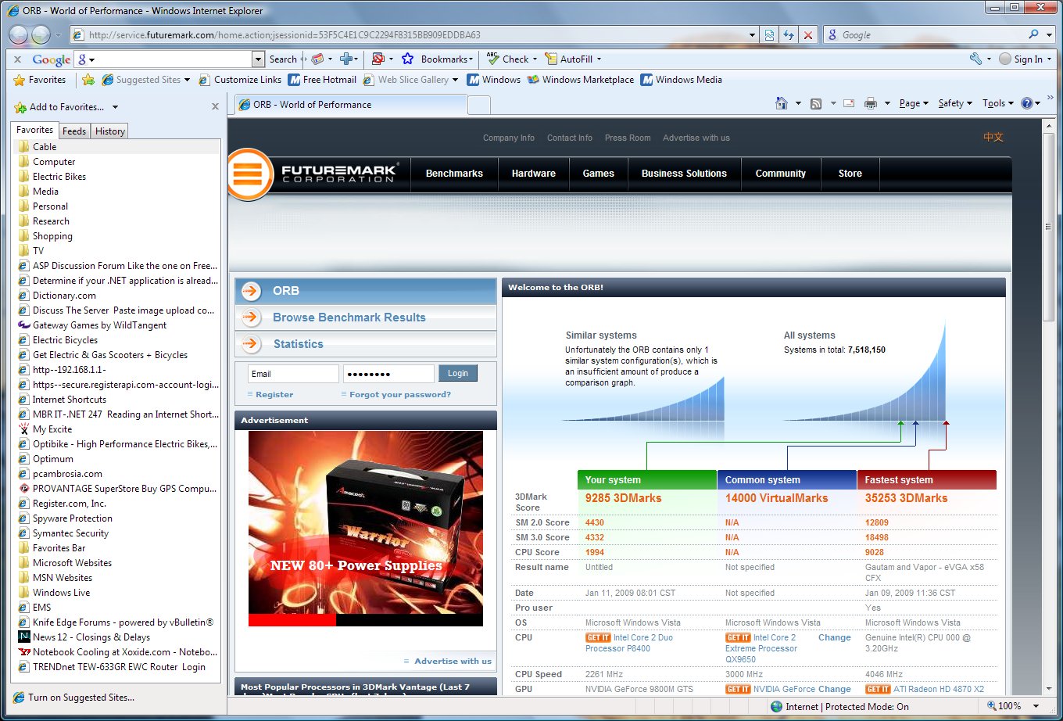Open the Page menu dropdown

(x=913, y=103)
